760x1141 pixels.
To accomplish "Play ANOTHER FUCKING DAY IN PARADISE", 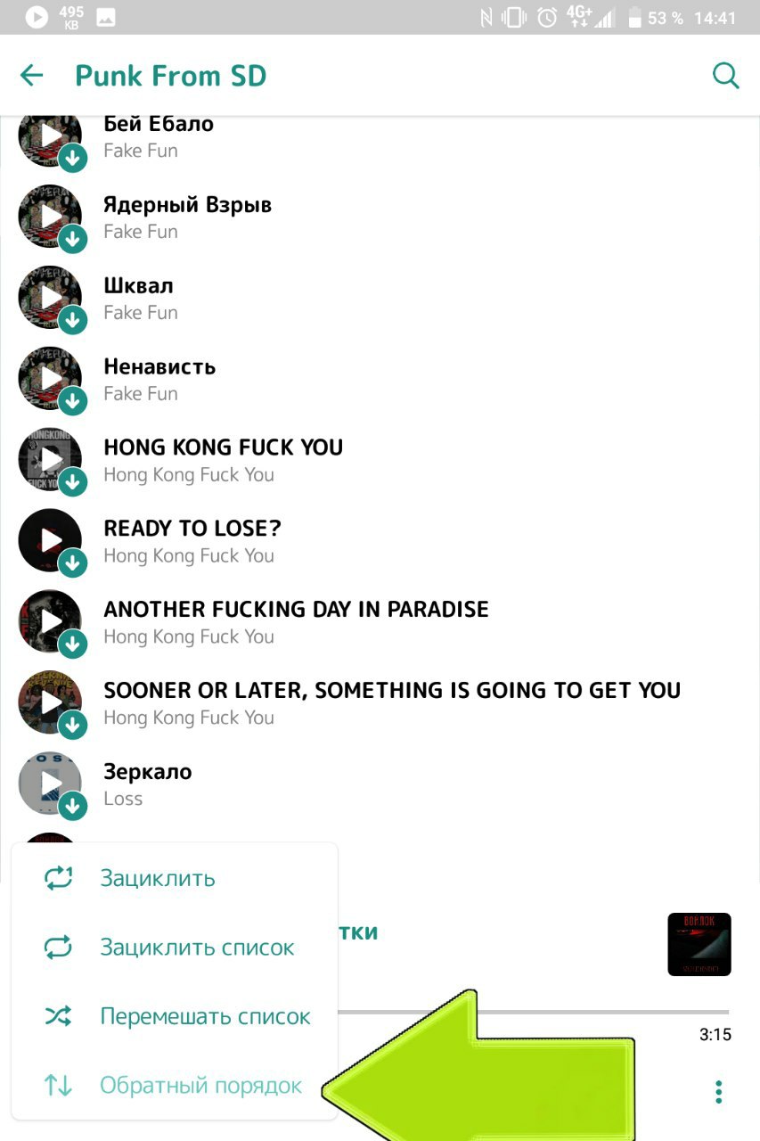I will point(50,621).
